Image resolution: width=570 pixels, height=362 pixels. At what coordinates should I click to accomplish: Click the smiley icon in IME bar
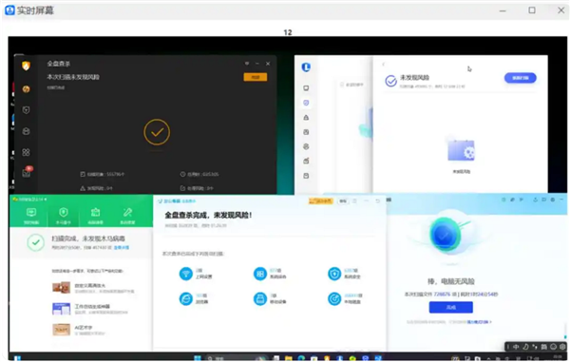pos(553,347)
